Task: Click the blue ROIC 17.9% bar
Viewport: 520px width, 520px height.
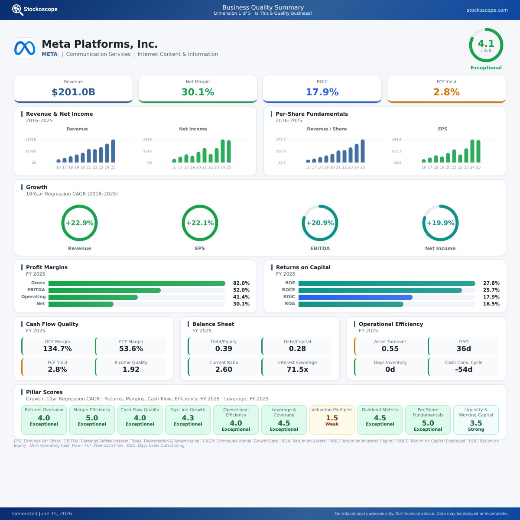Action: coord(355,297)
